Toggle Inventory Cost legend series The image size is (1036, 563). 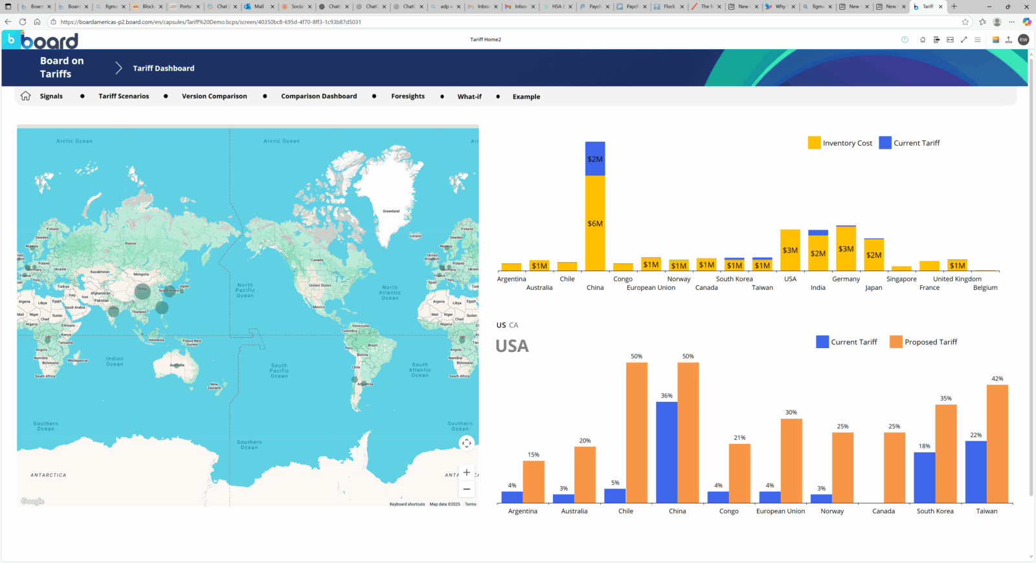coord(840,143)
